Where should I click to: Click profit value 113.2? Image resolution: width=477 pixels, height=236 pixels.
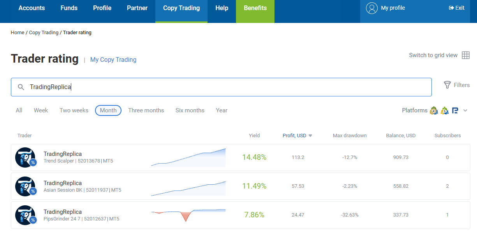[x=298, y=157]
